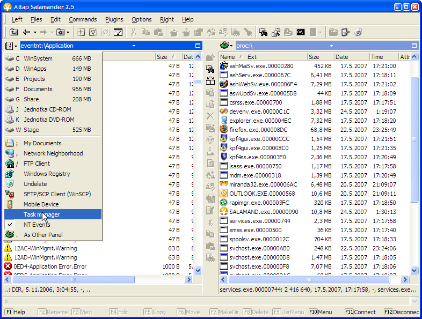Expand the command line history dropdown

coord(414,301)
